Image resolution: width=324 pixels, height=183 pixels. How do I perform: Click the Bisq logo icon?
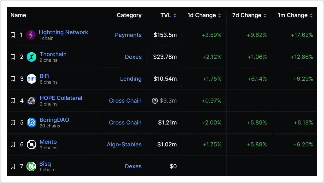click(32, 166)
